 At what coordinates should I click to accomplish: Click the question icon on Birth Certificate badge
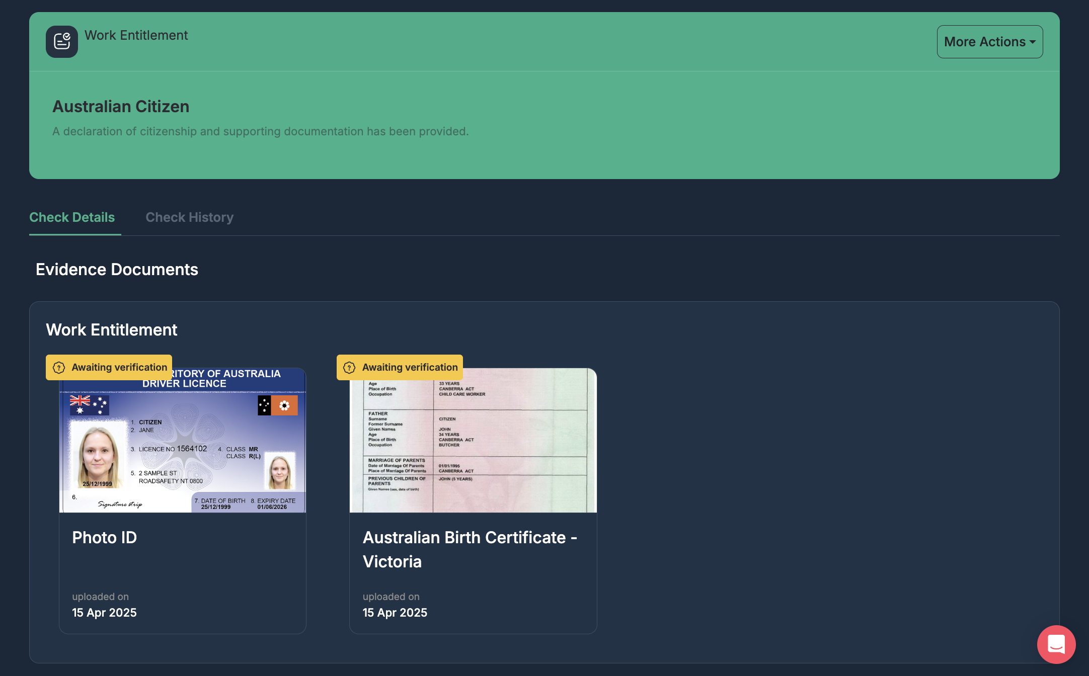tap(349, 368)
